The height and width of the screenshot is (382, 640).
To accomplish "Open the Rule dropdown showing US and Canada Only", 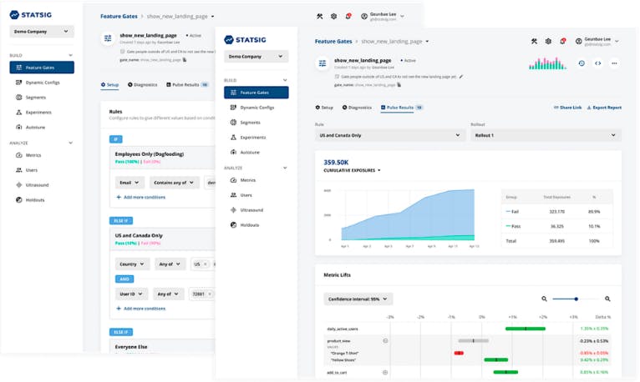I will (x=390, y=135).
